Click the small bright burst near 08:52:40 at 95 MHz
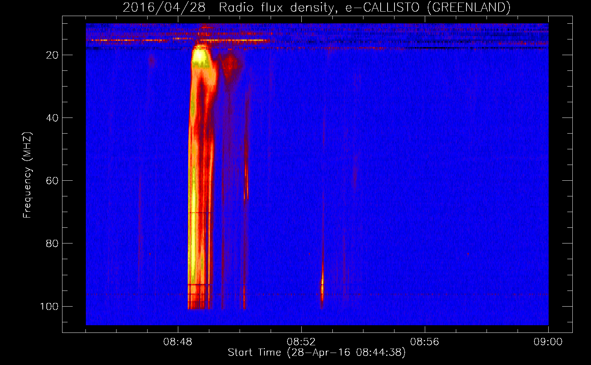Viewport: 591px width, 365px height. [x=322, y=287]
